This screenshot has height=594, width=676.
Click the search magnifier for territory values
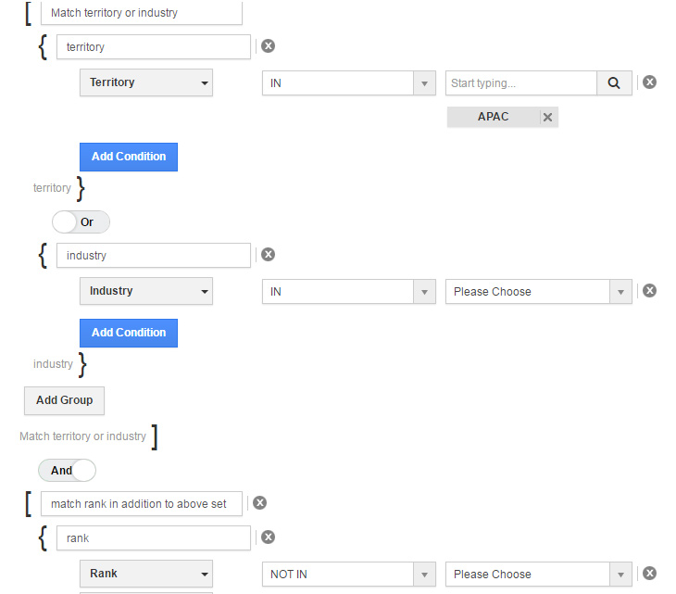tap(614, 82)
